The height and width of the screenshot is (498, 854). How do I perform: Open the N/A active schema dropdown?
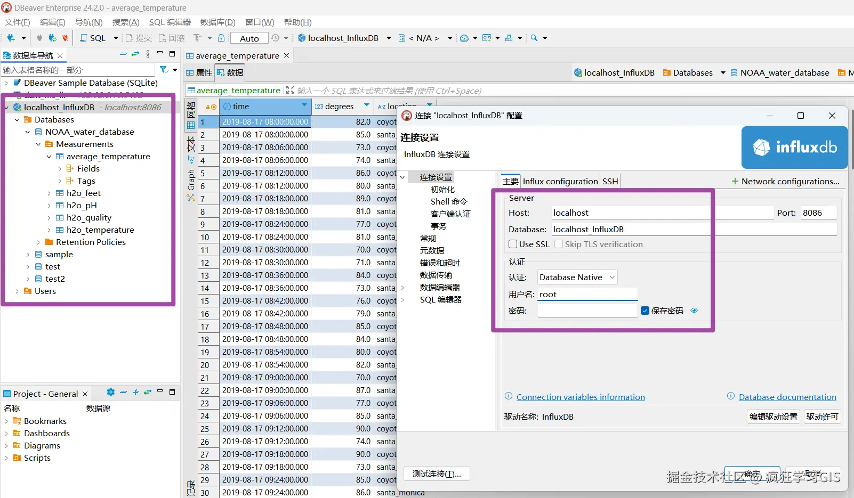(450, 38)
